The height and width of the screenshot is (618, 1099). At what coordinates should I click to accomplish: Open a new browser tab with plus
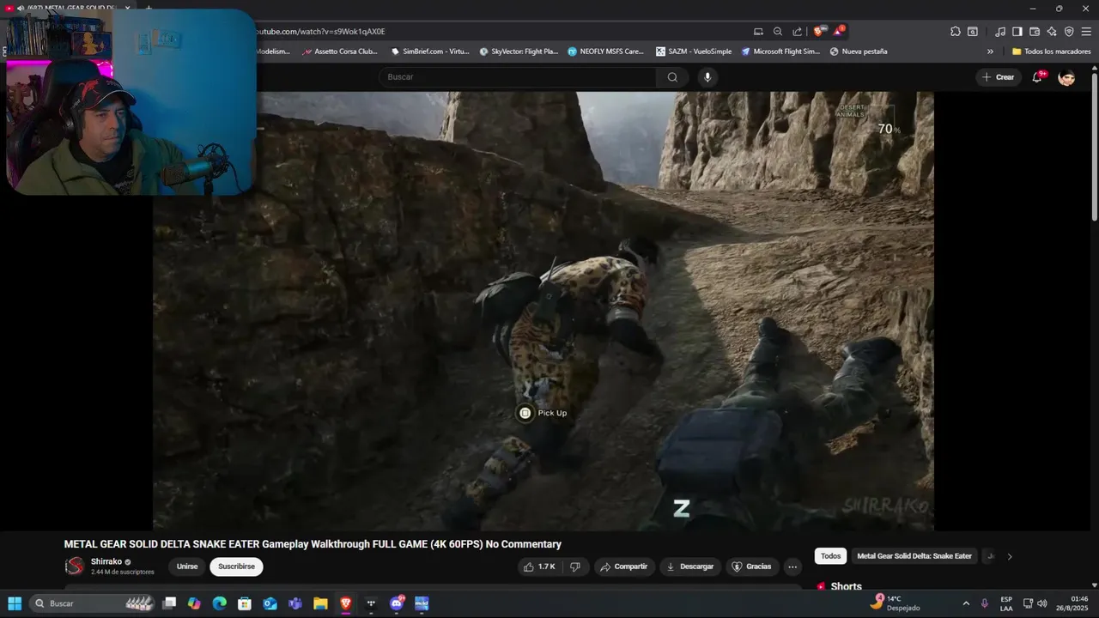point(148,9)
